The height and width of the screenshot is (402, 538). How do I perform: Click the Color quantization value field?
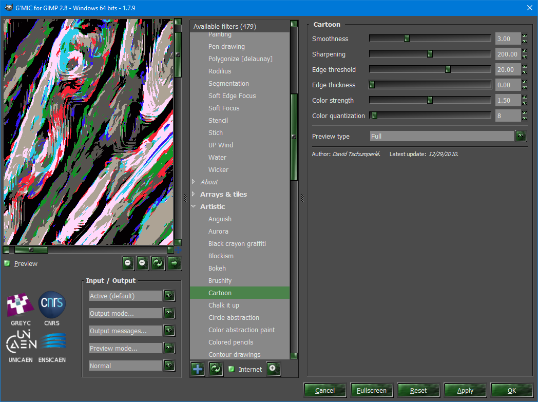point(508,116)
